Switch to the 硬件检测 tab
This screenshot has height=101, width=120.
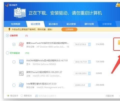89,24
